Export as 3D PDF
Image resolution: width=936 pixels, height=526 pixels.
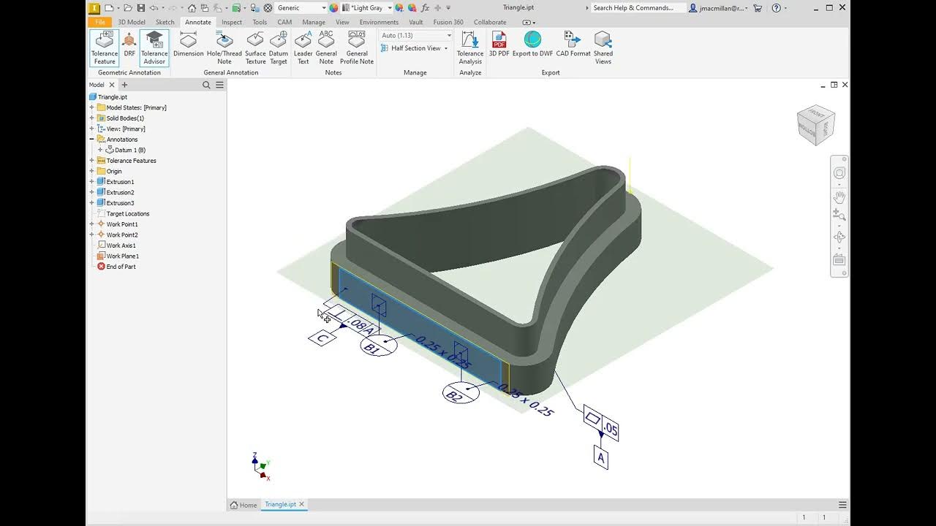[x=499, y=45]
